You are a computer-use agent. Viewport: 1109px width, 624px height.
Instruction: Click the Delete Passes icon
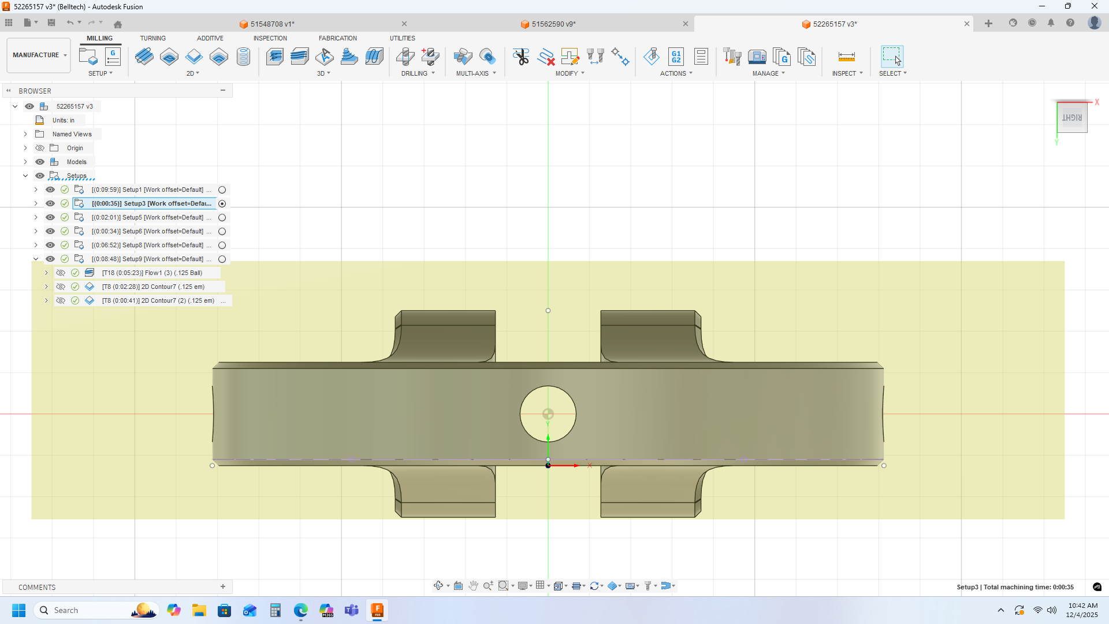tap(546, 57)
